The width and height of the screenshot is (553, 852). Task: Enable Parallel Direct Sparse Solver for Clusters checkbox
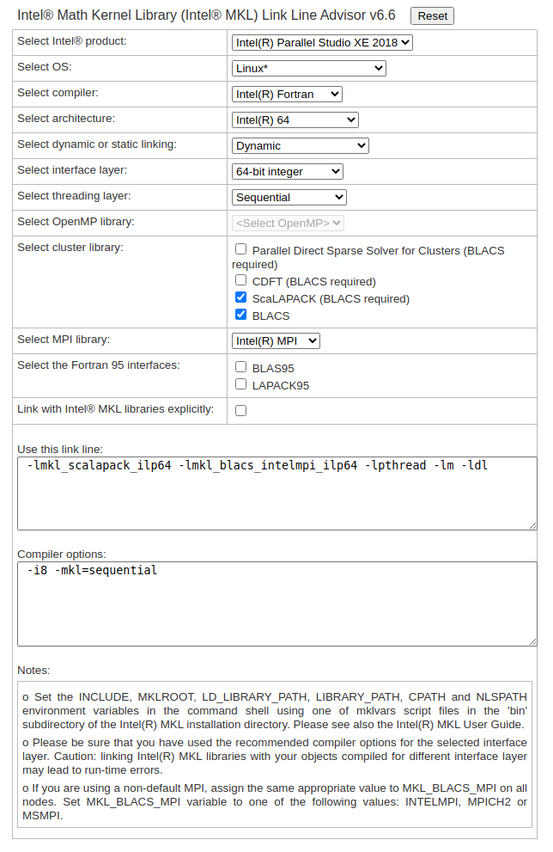[241, 248]
